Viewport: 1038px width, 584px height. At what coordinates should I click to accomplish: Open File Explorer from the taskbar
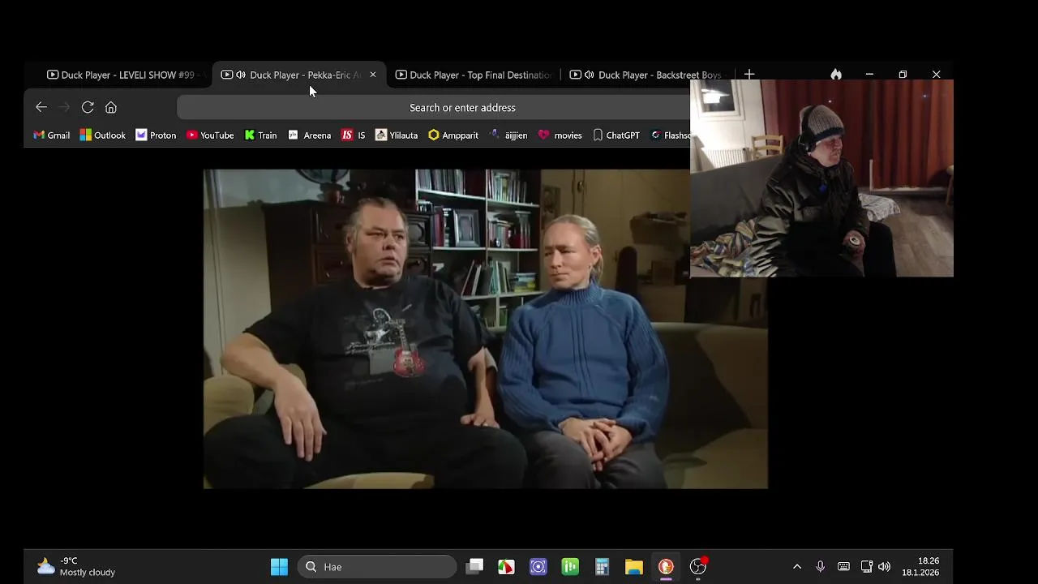(x=634, y=567)
